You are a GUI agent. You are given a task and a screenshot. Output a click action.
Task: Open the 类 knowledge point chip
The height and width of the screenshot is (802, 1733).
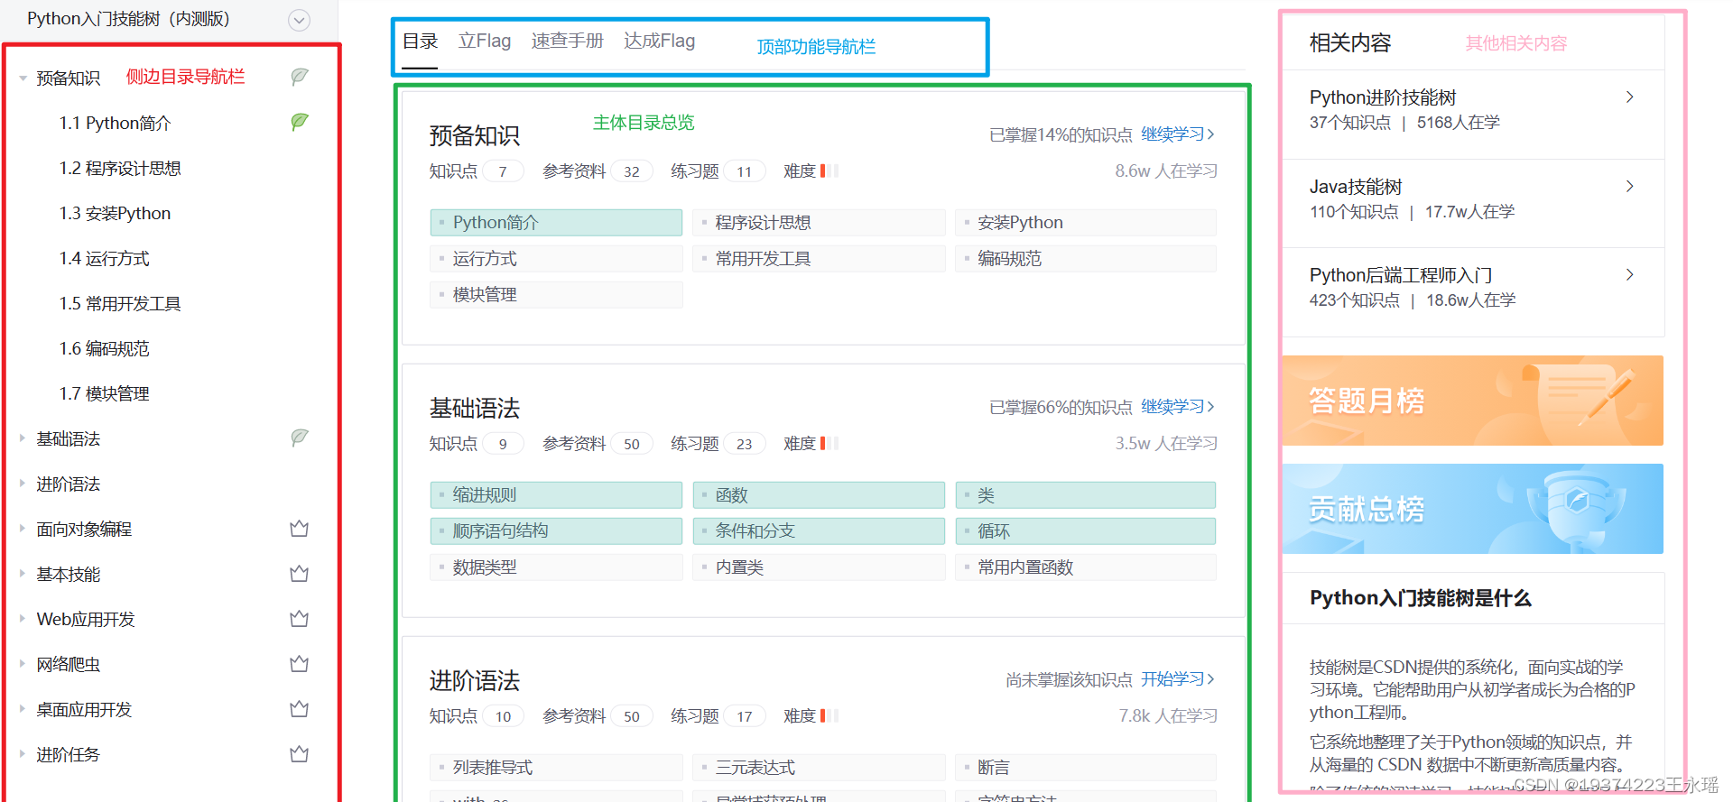click(x=1086, y=495)
